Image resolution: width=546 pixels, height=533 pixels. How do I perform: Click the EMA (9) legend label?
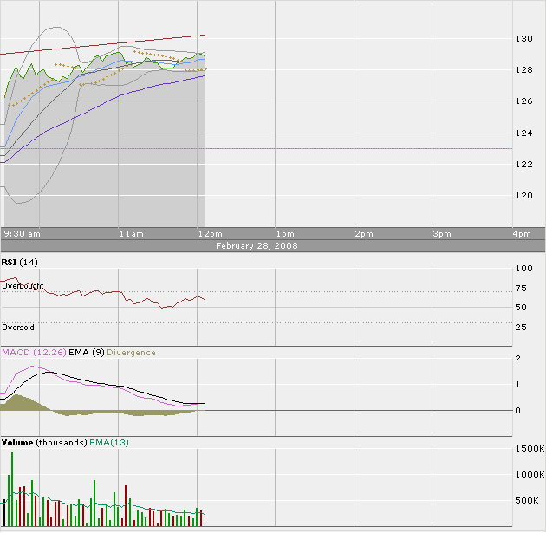click(87, 353)
